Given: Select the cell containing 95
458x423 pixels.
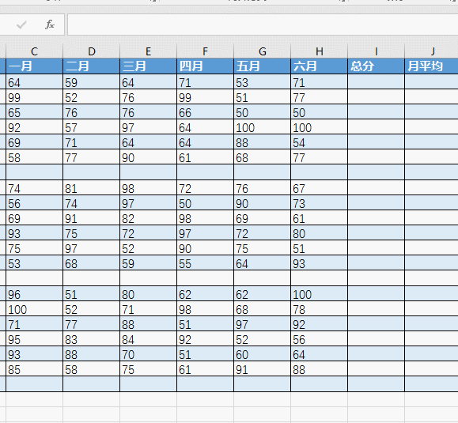Looking at the screenshot, I should (x=35, y=339).
